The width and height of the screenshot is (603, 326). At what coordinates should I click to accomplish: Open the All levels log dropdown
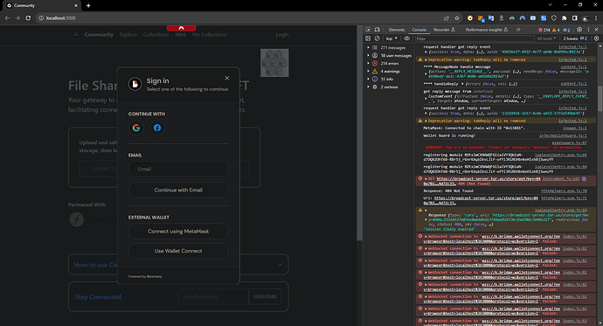point(546,38)
